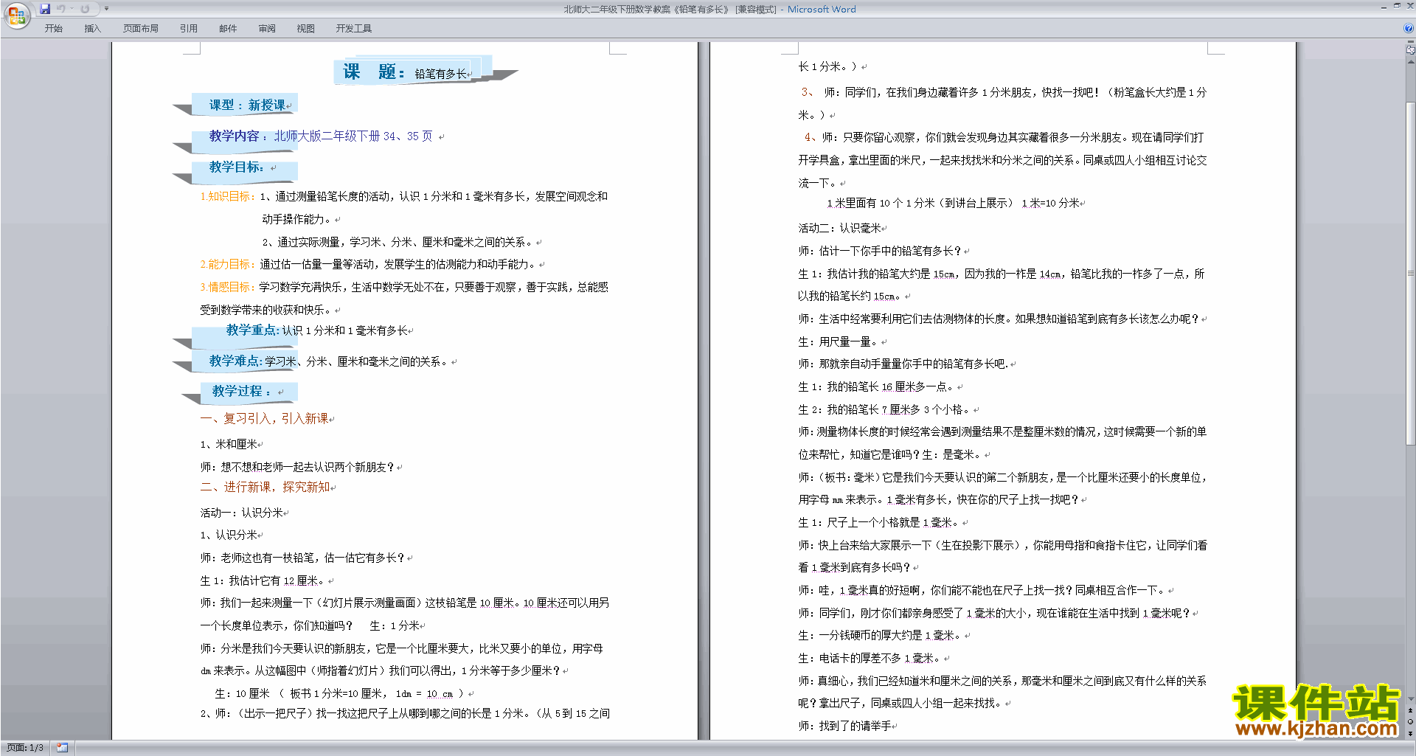Open the 审阅 tab

267,29
